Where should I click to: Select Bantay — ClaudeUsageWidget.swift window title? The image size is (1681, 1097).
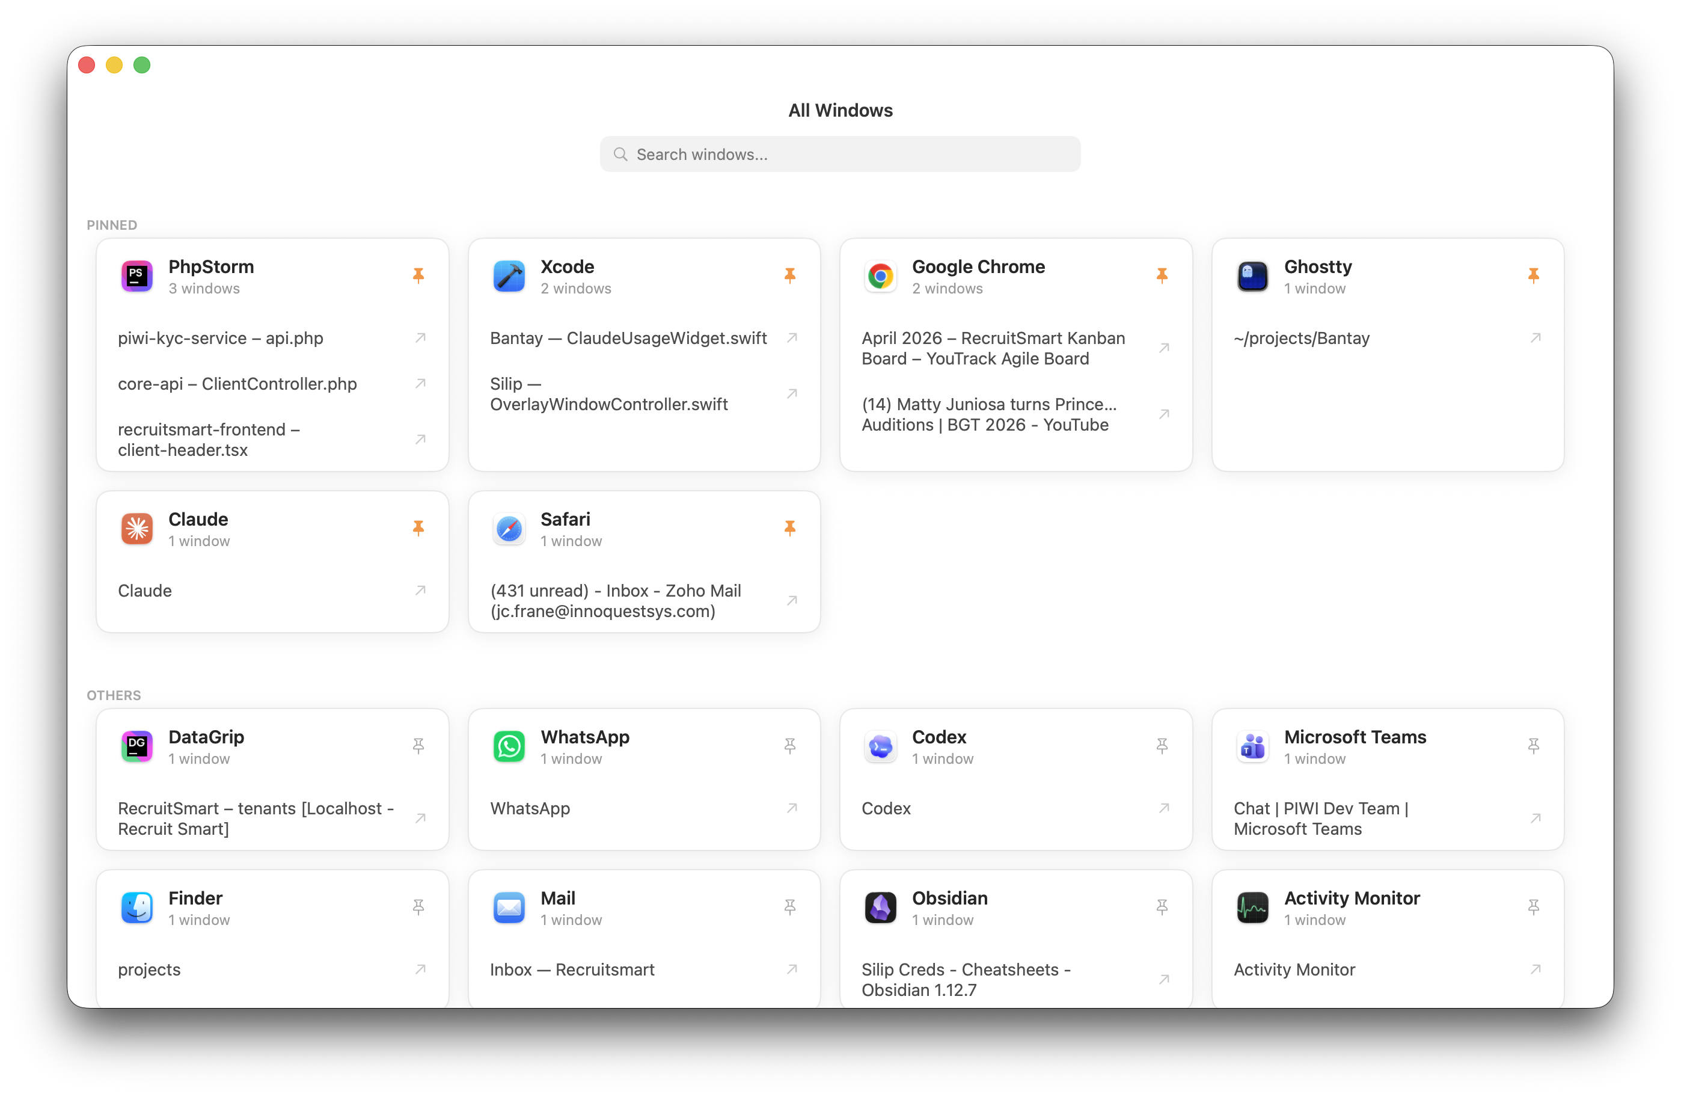628,339
